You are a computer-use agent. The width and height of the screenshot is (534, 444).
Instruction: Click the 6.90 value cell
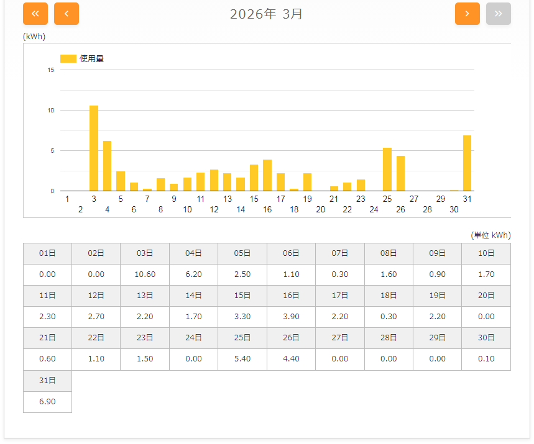coord(47,402)
